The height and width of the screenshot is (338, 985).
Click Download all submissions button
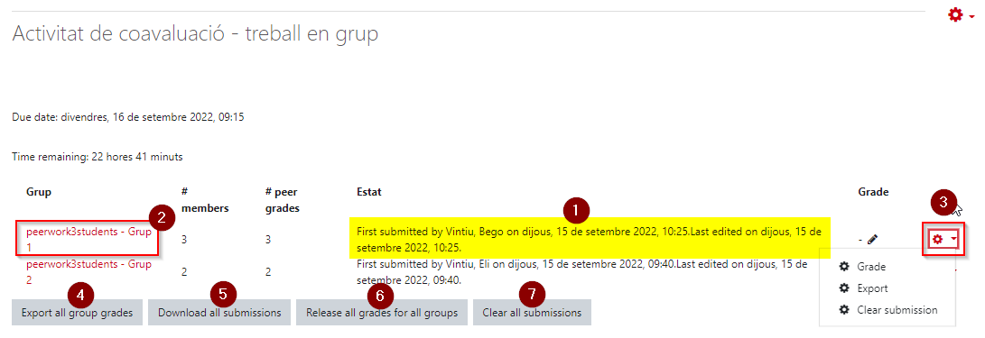(219, 312)
